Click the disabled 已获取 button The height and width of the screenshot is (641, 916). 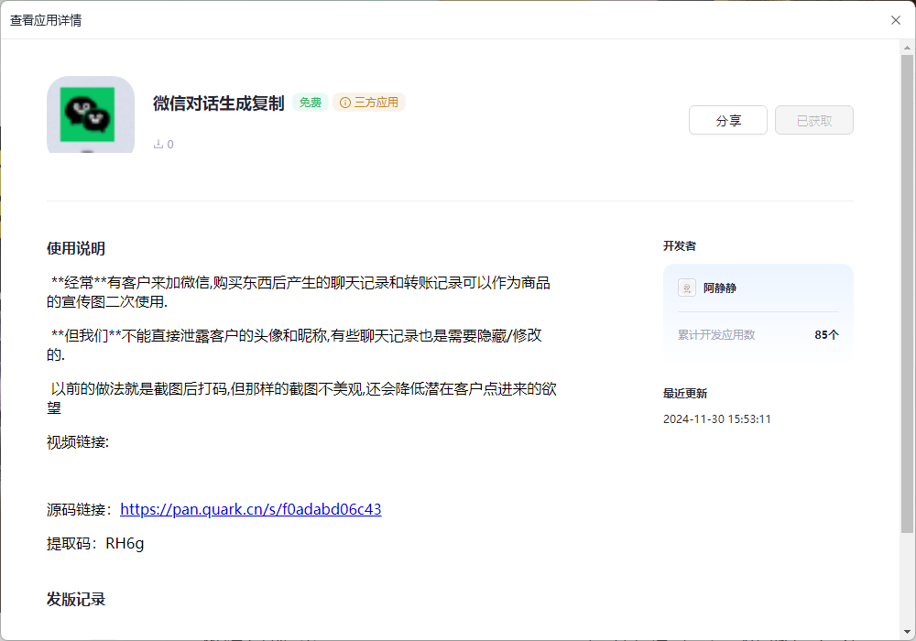(814, 120)
